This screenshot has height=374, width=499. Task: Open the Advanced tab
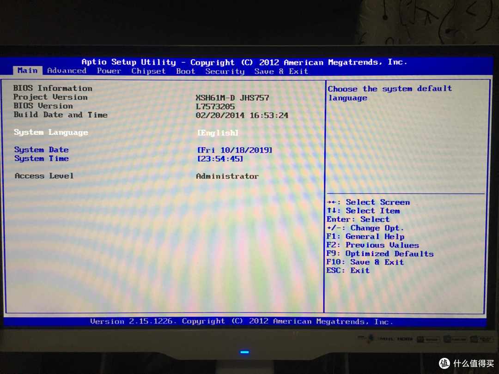point(67,71)
